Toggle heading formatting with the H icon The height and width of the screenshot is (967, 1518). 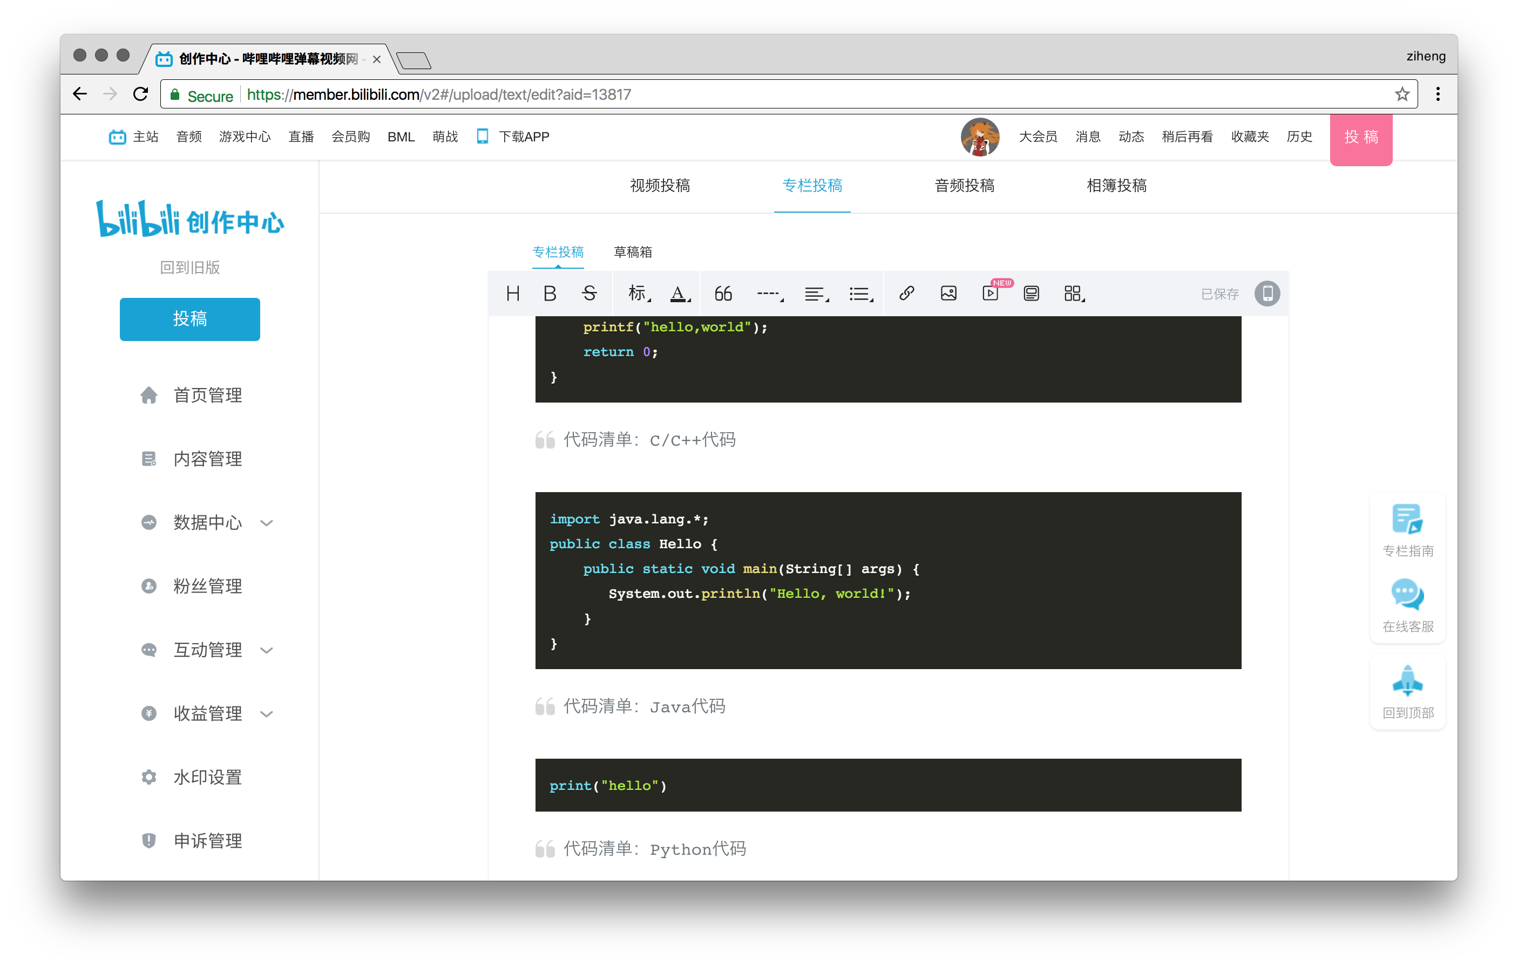coord(512,293)
